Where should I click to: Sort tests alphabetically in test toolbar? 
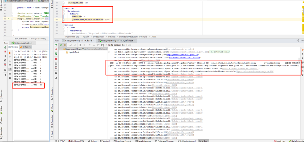click(x=70, y=45)
